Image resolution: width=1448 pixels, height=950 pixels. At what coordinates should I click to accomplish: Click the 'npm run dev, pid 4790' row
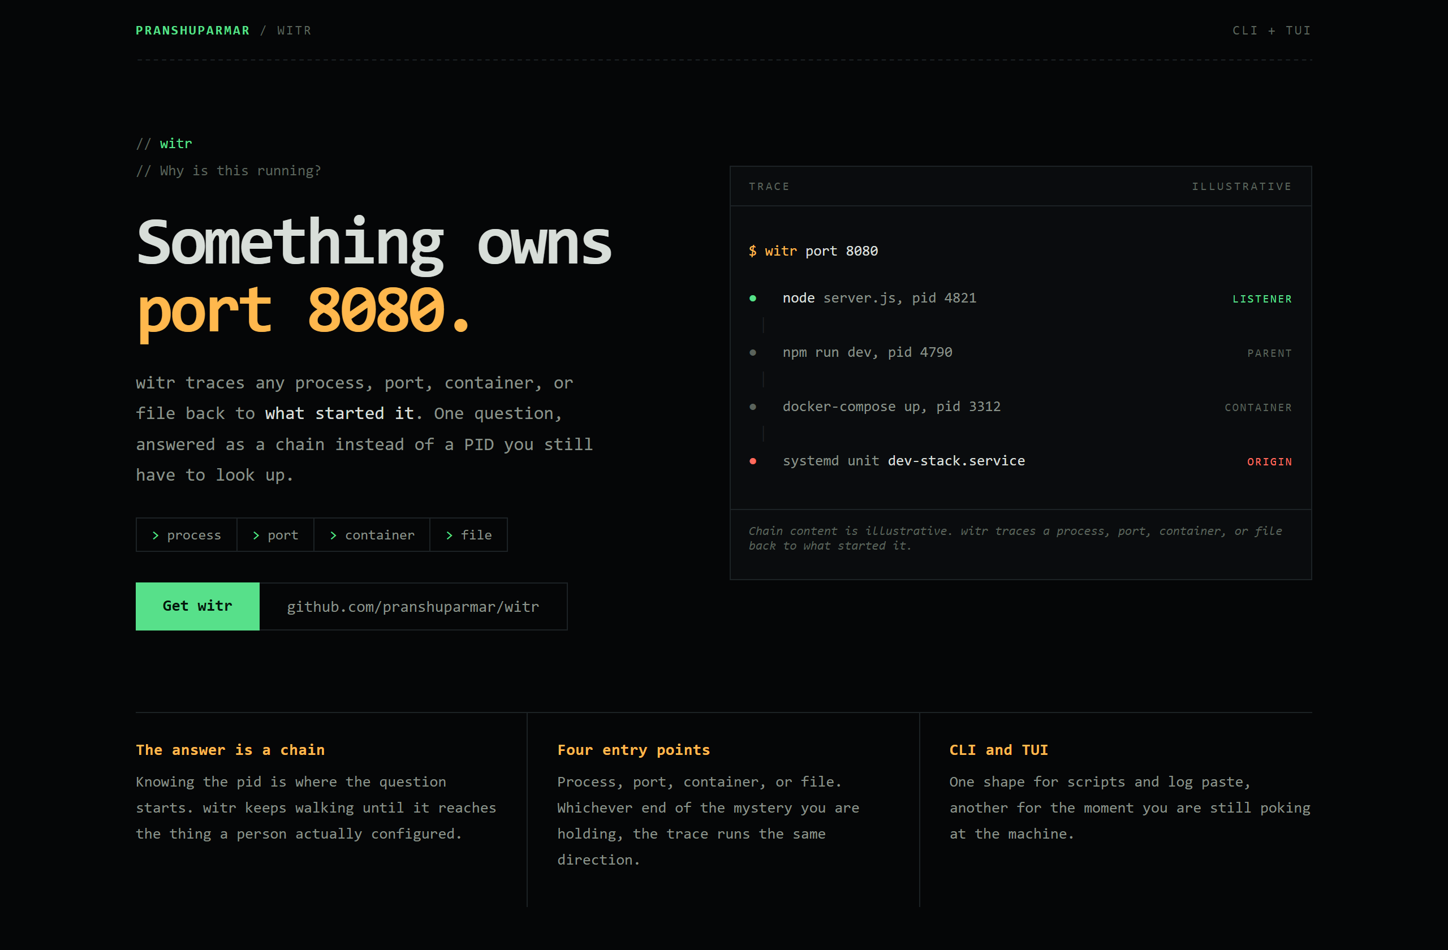1020,352
